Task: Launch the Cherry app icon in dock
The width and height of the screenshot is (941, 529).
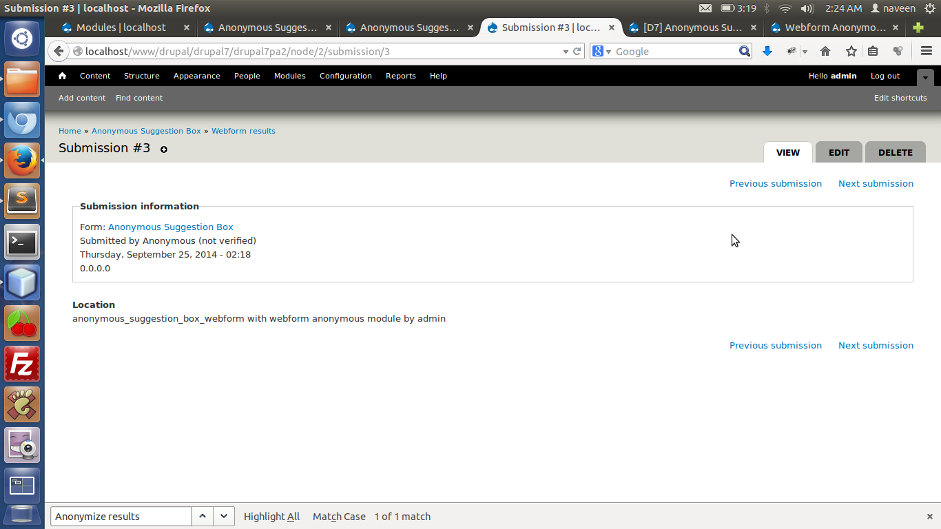Action: [22, 323]
